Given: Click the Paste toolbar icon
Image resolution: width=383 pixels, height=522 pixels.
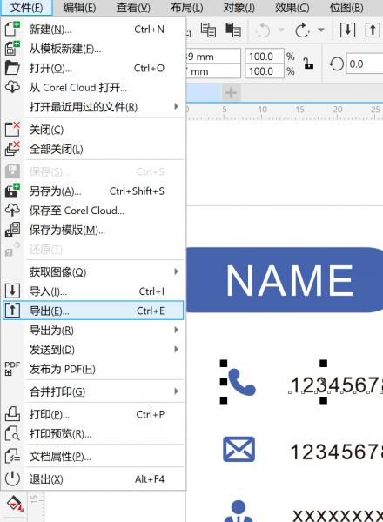Looking at the screenshot, I should point(232,30).
